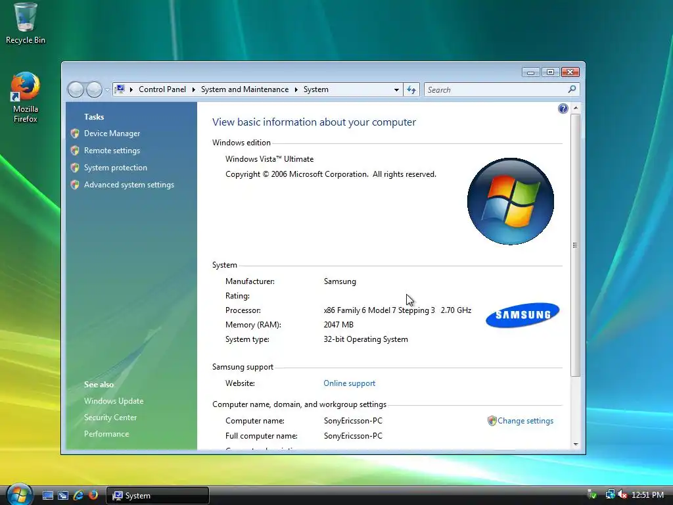Select System and Maintenance breadcrumb
The image size is (673, 505).
point(244,89)
